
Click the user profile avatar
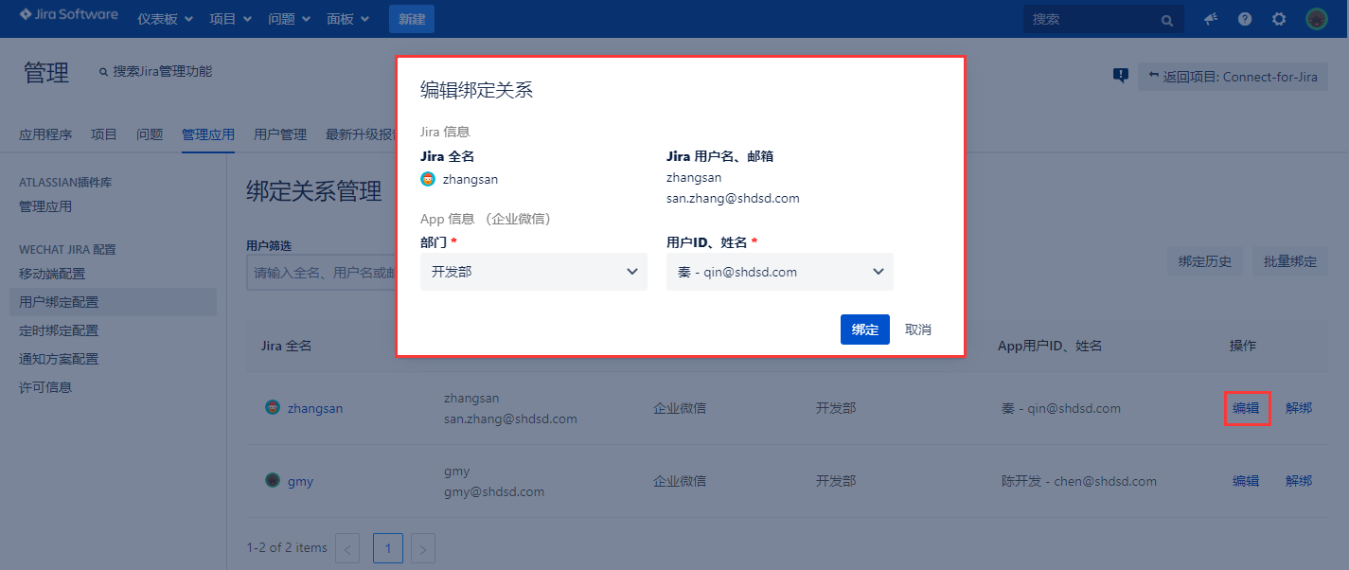[x=1317, y=19]
